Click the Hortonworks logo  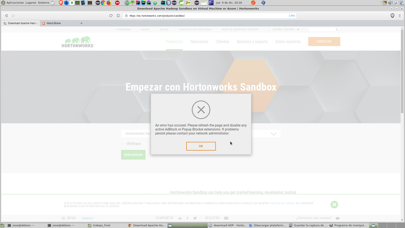78,42
